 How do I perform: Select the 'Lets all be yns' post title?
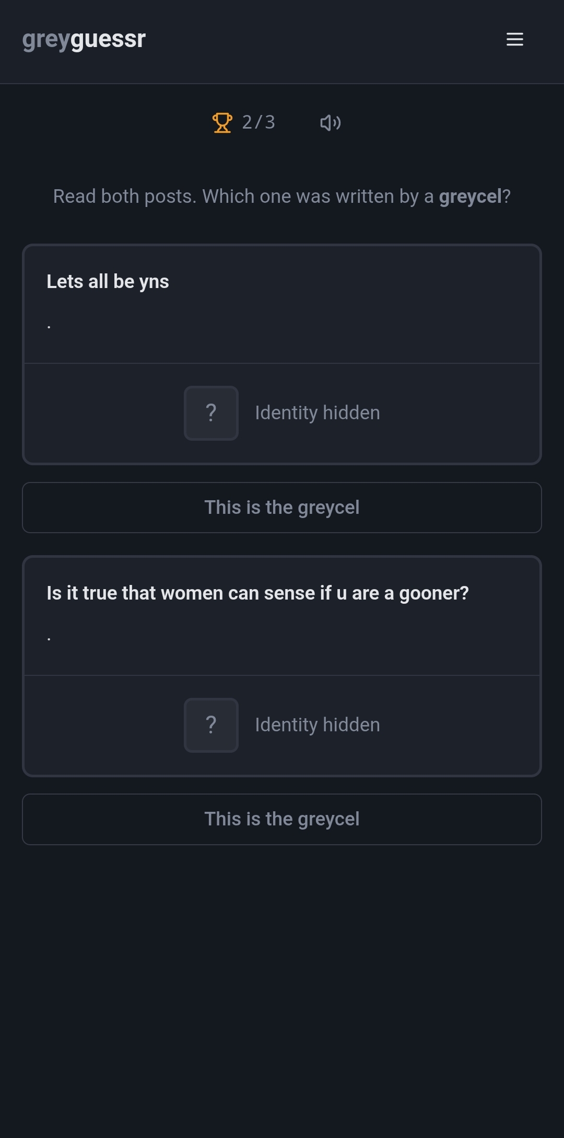(108, 282)
